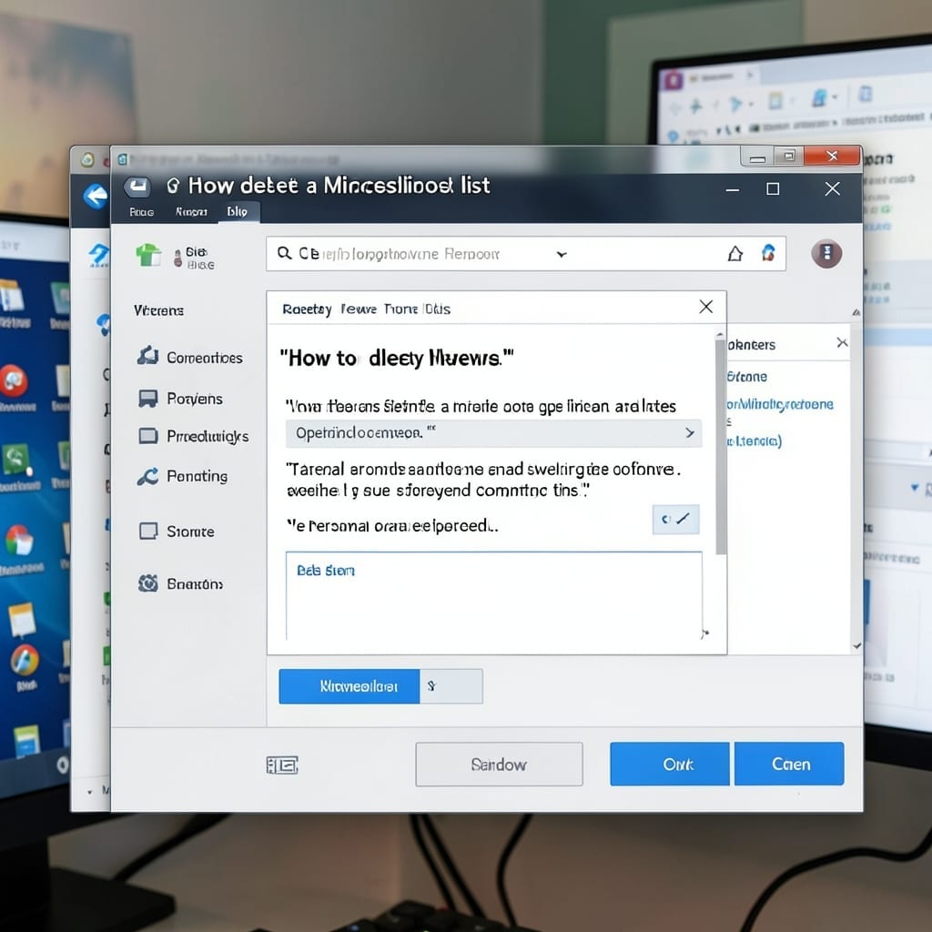Click the blue Onk button

pyautogui.click(x=669, y=764)
